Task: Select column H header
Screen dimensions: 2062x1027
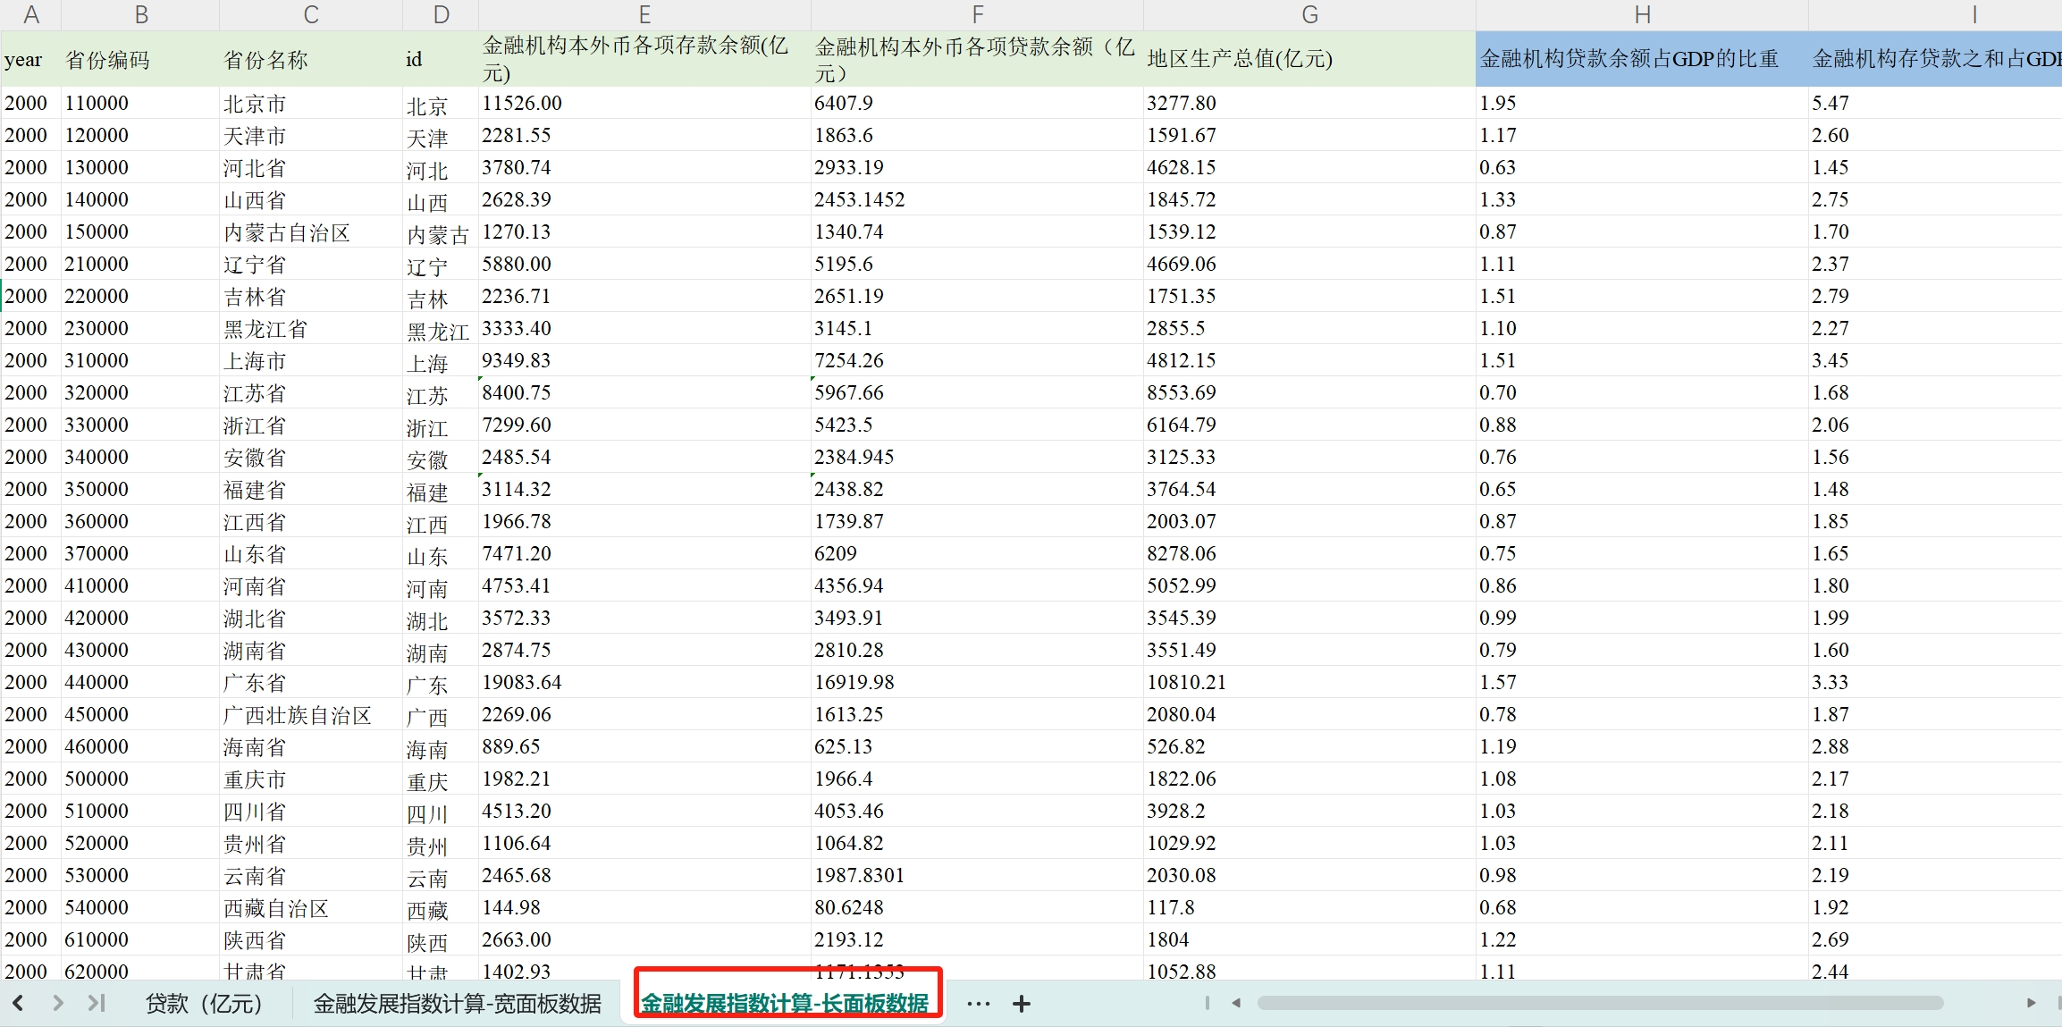Action: pos(1642,14)
